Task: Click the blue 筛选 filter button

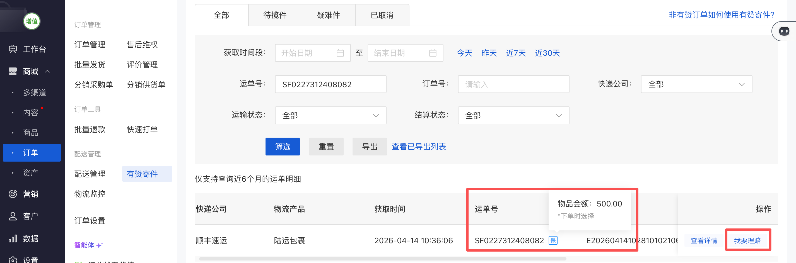Action: click(x=283, y=147)
